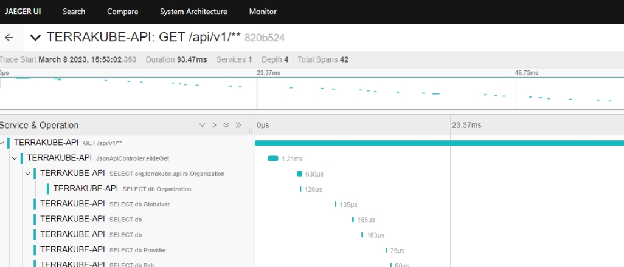Go to System Architecture tab
Screen dimensions: 624x267
(x=193, y=12)
